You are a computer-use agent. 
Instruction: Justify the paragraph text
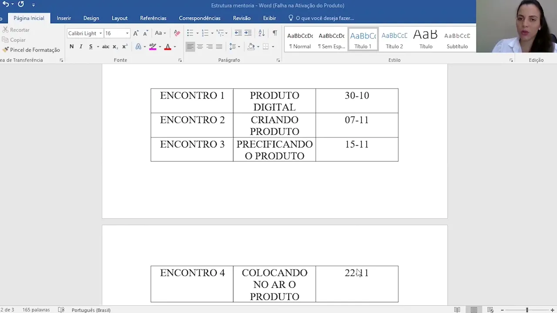(219, 47)
